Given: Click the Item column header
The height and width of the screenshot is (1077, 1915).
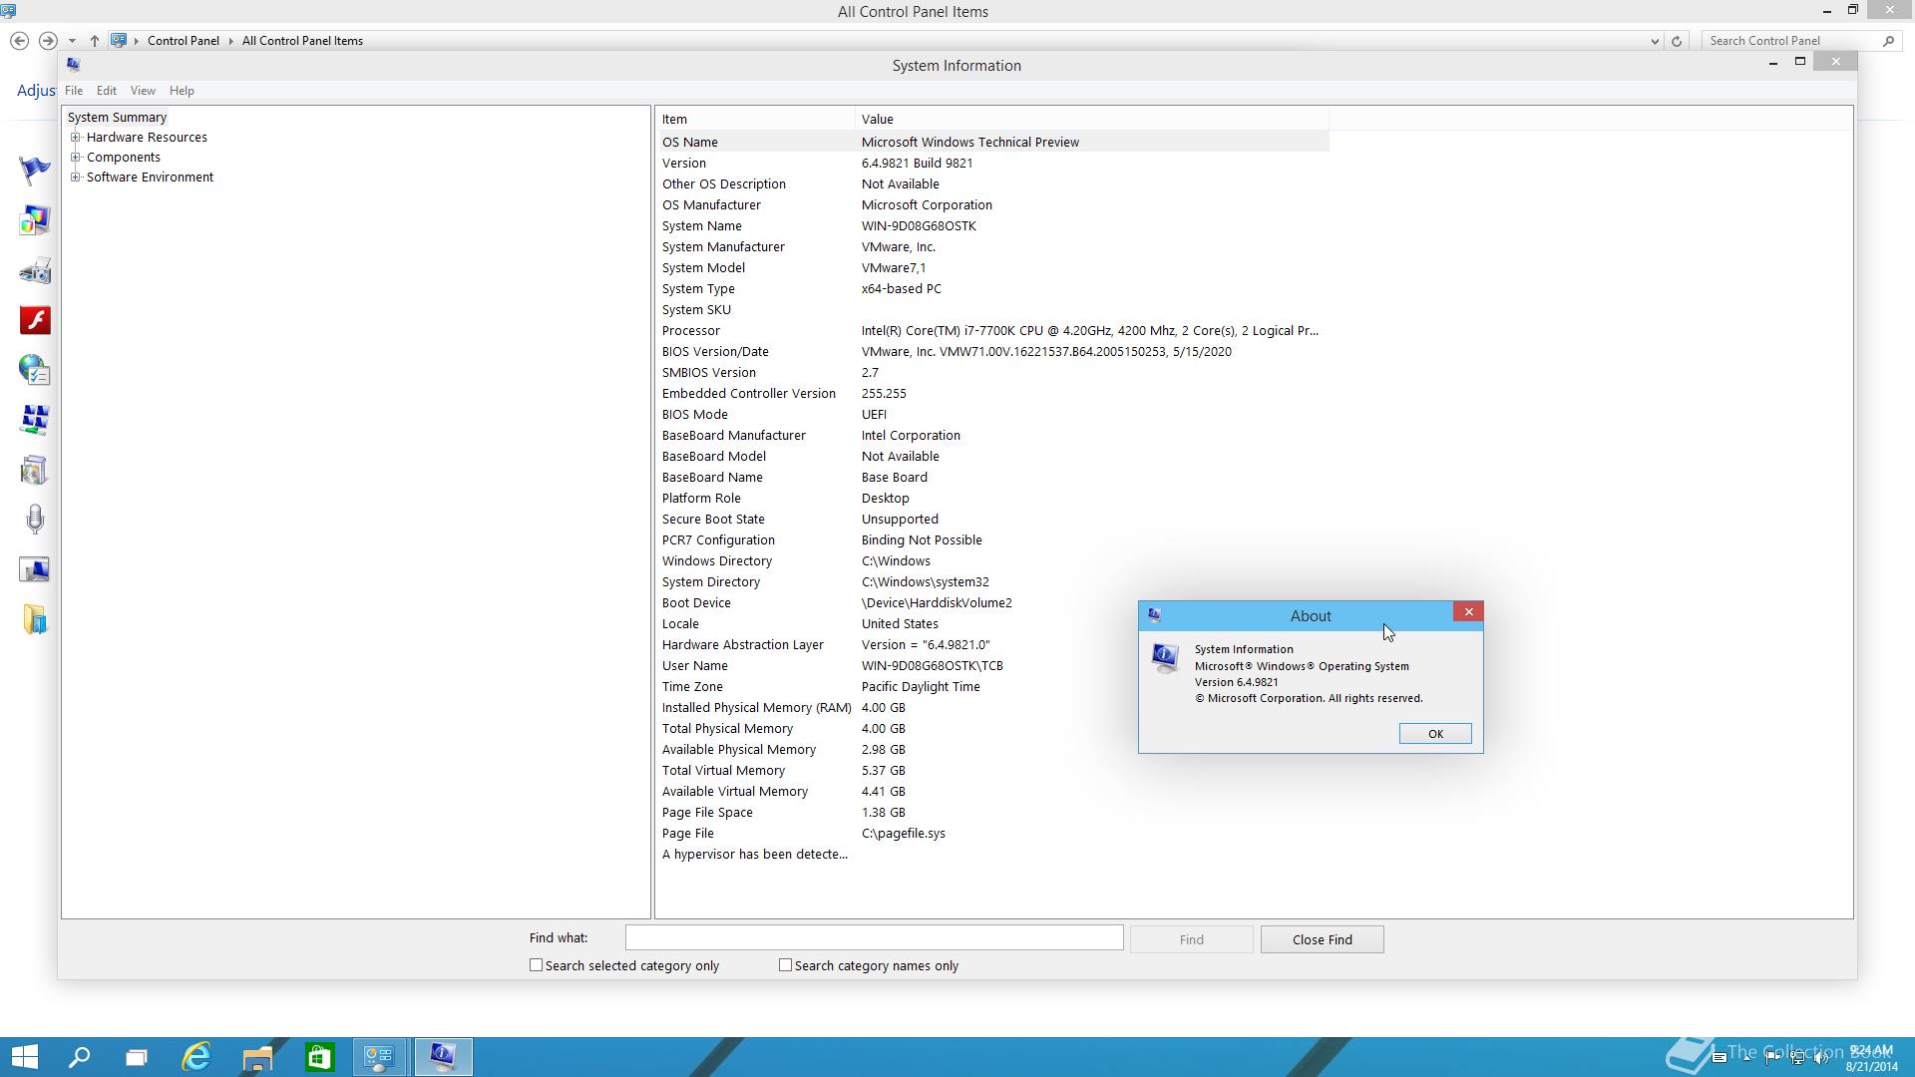Looking at the screenshot, I should click(755, 119).
